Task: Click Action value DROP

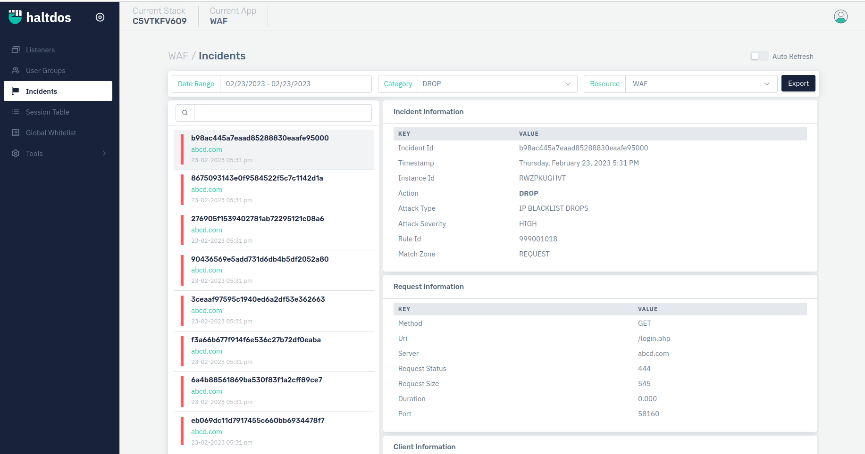Action: click(x=529, y=193)
